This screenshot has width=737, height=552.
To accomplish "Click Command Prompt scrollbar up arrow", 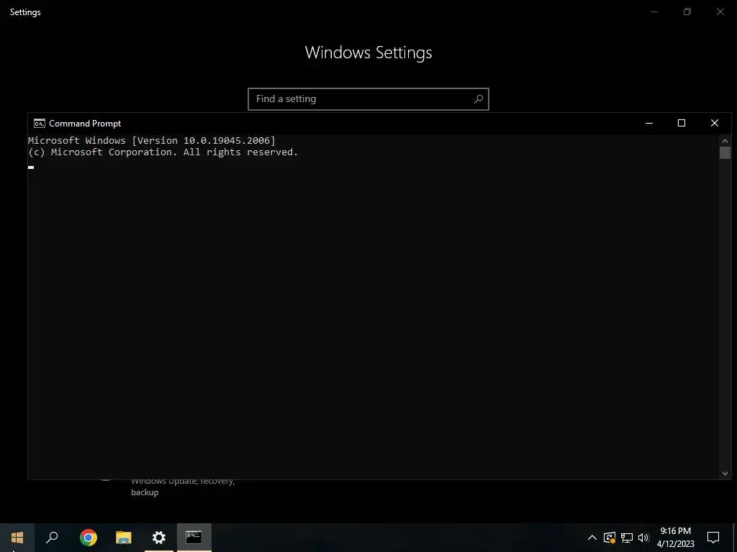I will (725, 140).
